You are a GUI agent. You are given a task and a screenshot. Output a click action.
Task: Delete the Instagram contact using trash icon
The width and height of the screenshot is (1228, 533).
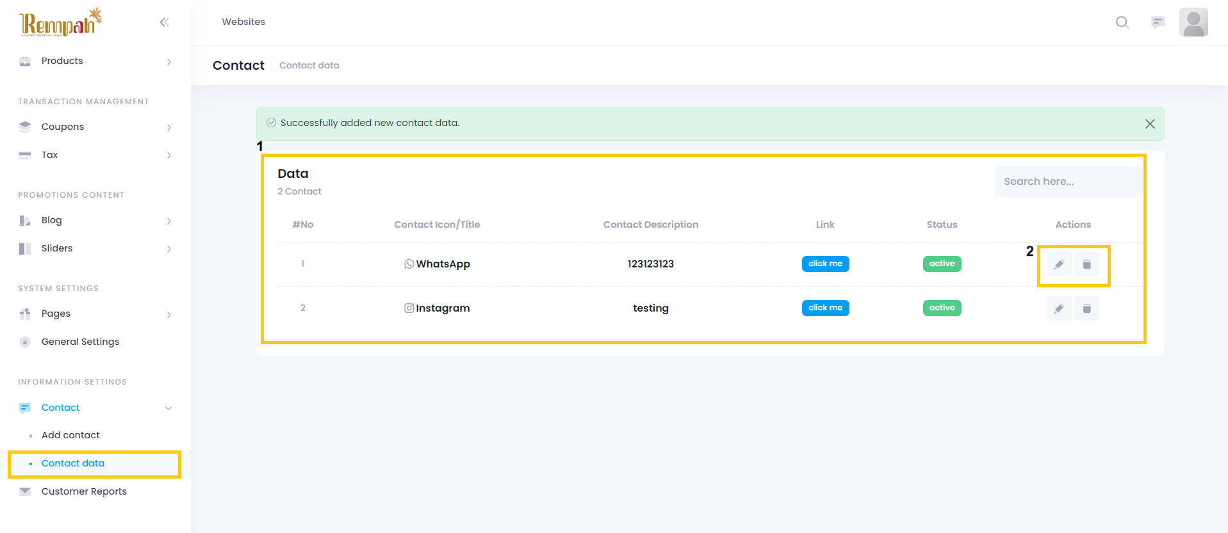click(1086, 308)
